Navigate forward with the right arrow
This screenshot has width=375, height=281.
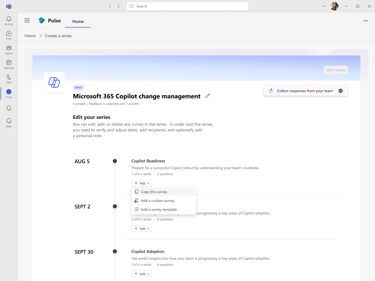(x=118, y=6)
